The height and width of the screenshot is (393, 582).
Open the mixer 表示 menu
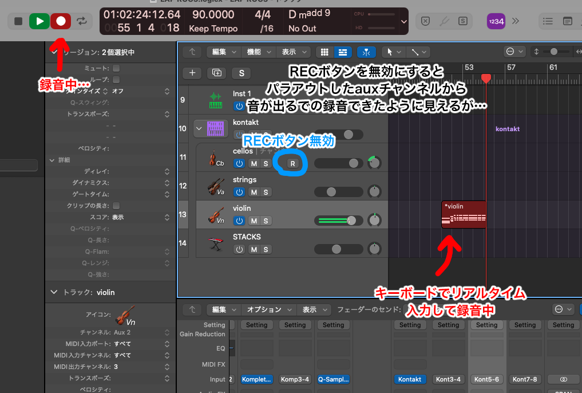tap(314, 309)
